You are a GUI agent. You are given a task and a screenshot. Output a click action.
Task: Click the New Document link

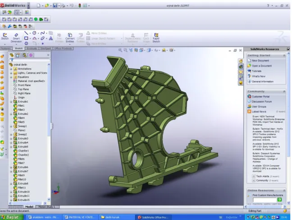260,61
